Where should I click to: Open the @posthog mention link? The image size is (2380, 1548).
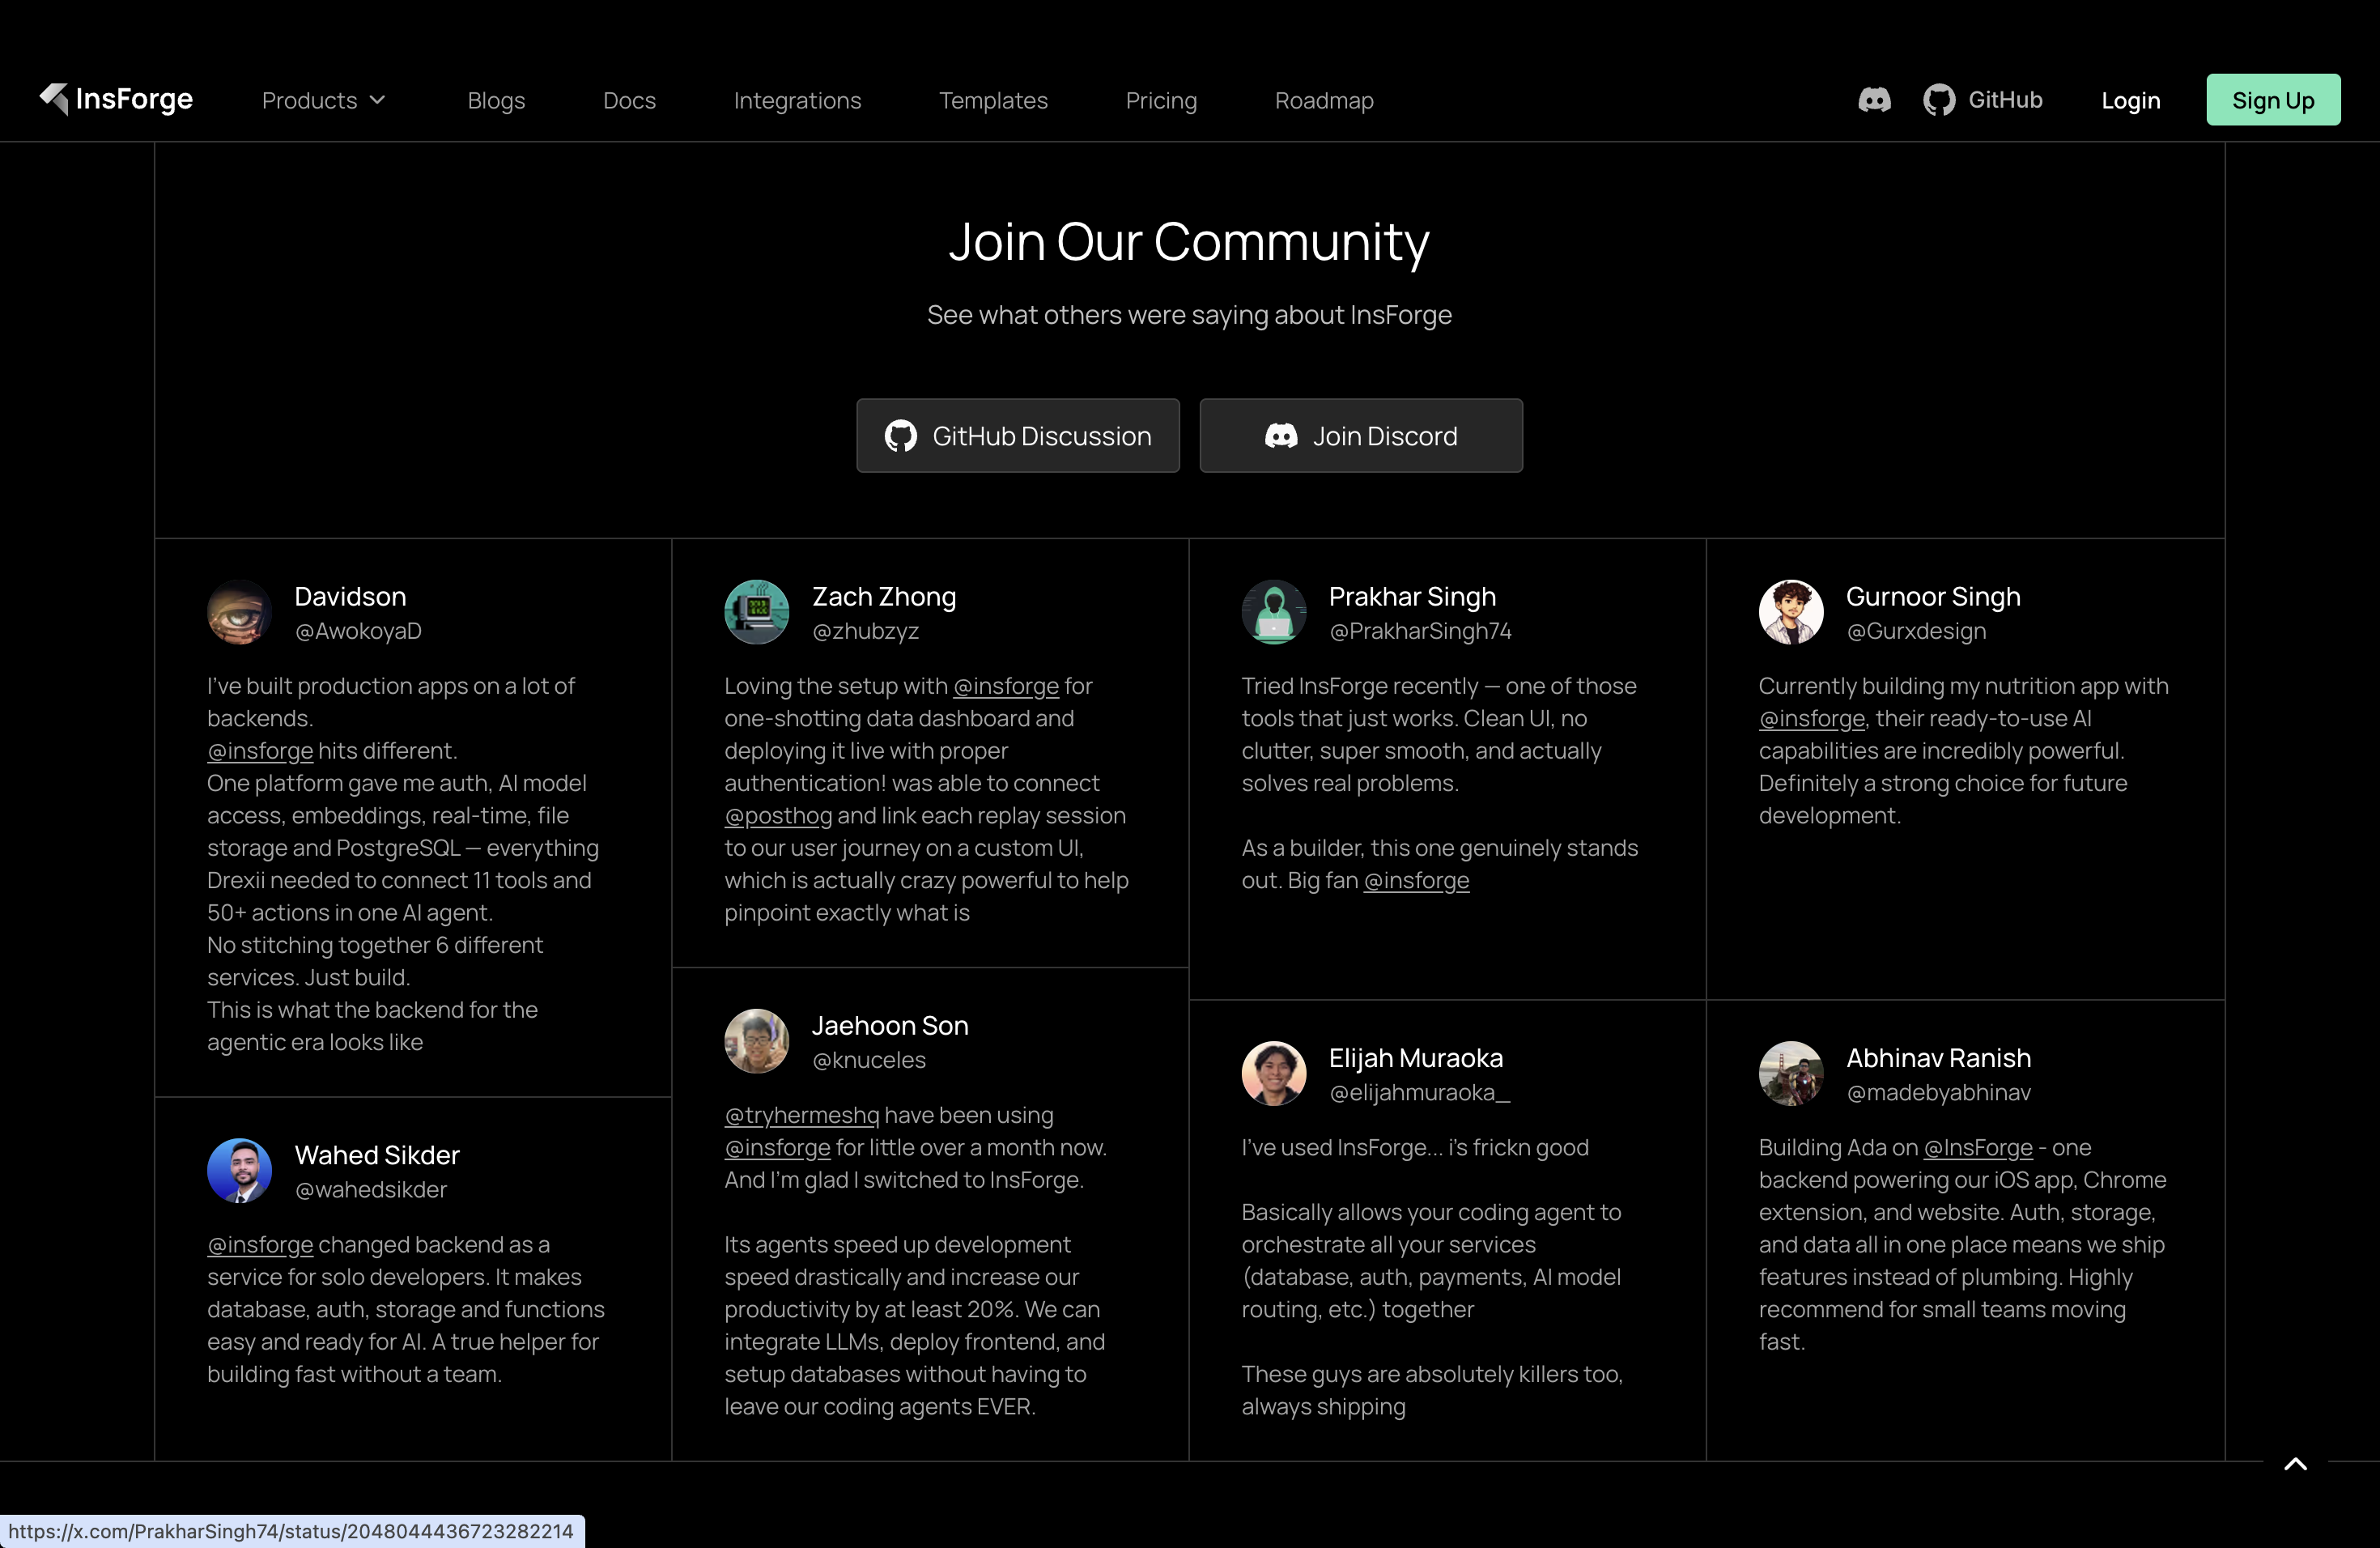pos(778,816)
